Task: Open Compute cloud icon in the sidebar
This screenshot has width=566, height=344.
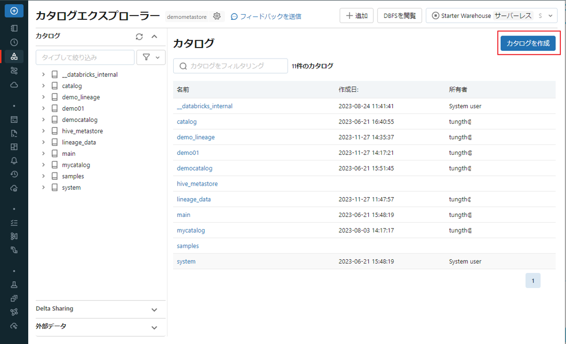Action: [x=14, y=85]
